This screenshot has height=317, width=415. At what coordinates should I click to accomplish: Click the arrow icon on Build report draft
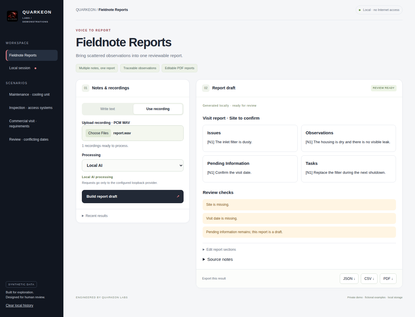coord(178,197)
